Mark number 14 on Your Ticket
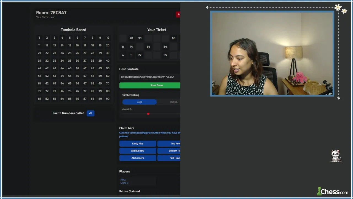 131,47
